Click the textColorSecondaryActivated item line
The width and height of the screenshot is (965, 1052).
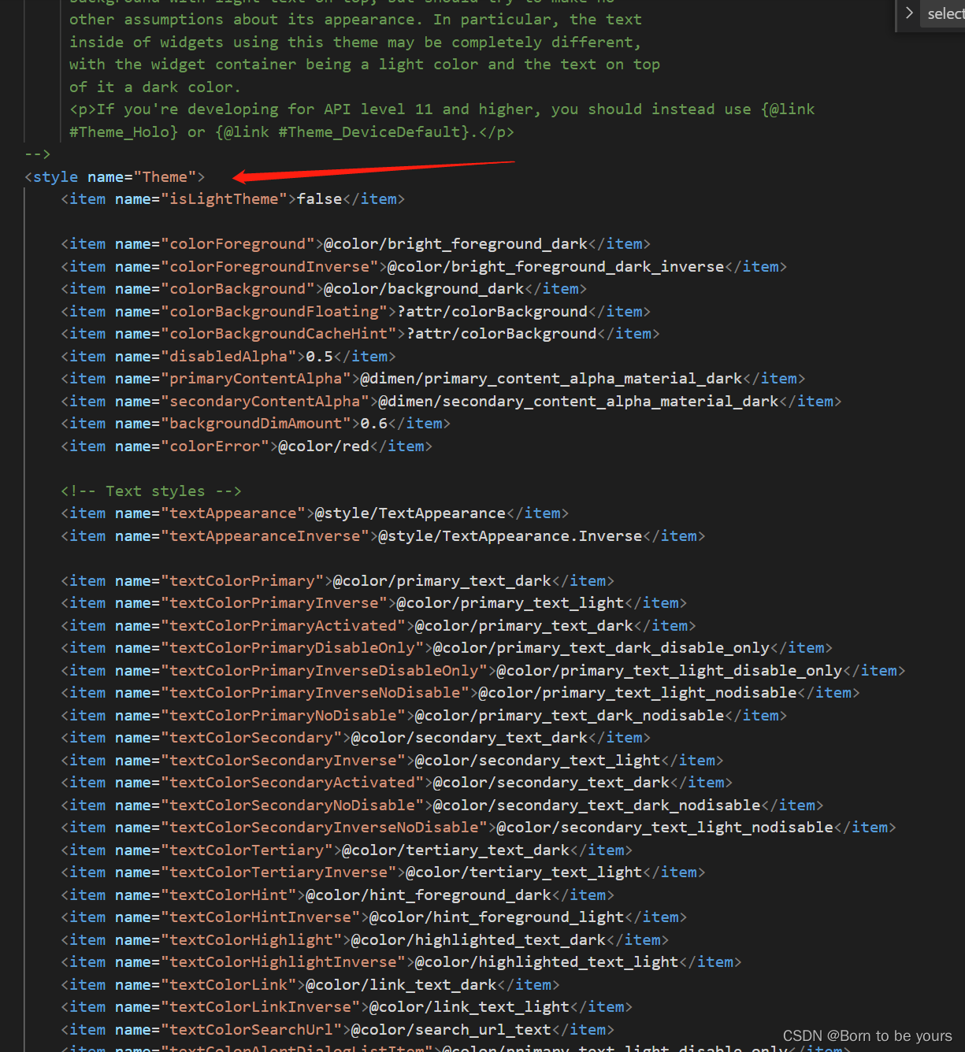pos(397,783)
